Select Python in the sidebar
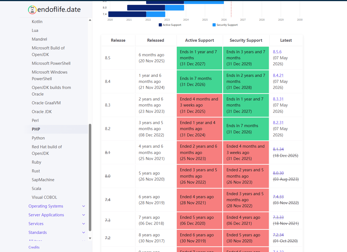Screen dimensions: 347x252 (38, 138)
